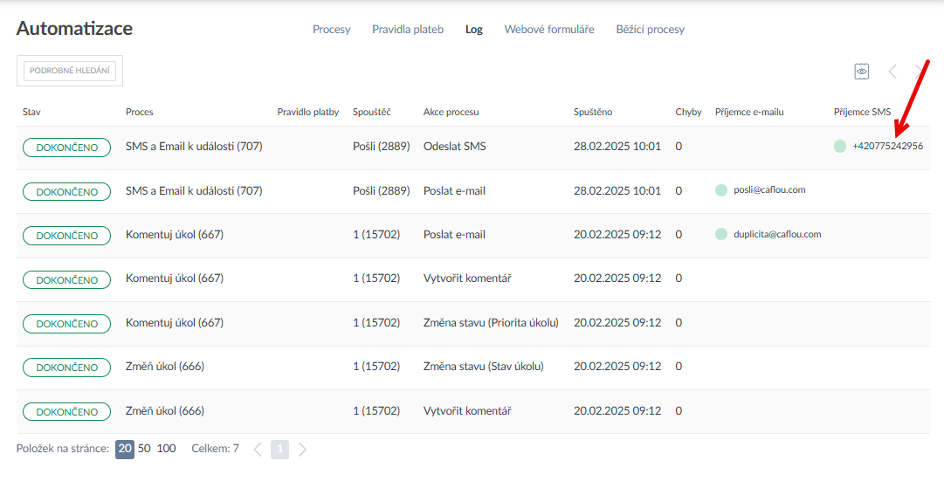Open the Procesy tab

click(x=331, y=30)
